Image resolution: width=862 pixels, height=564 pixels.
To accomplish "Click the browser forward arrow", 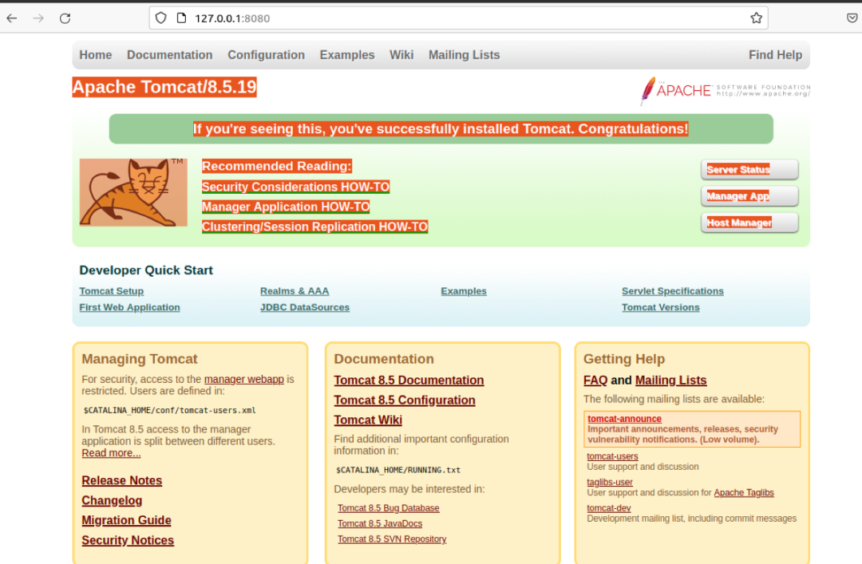I will 38,18.
